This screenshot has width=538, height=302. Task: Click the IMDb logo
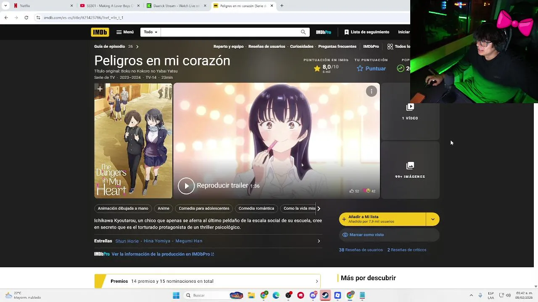coord(100,32)
